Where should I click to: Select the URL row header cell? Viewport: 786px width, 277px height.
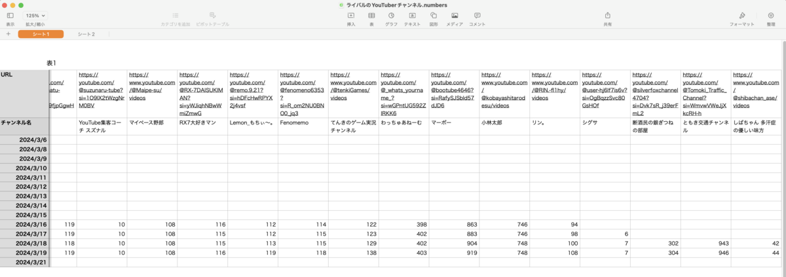(x=24, y=94)
